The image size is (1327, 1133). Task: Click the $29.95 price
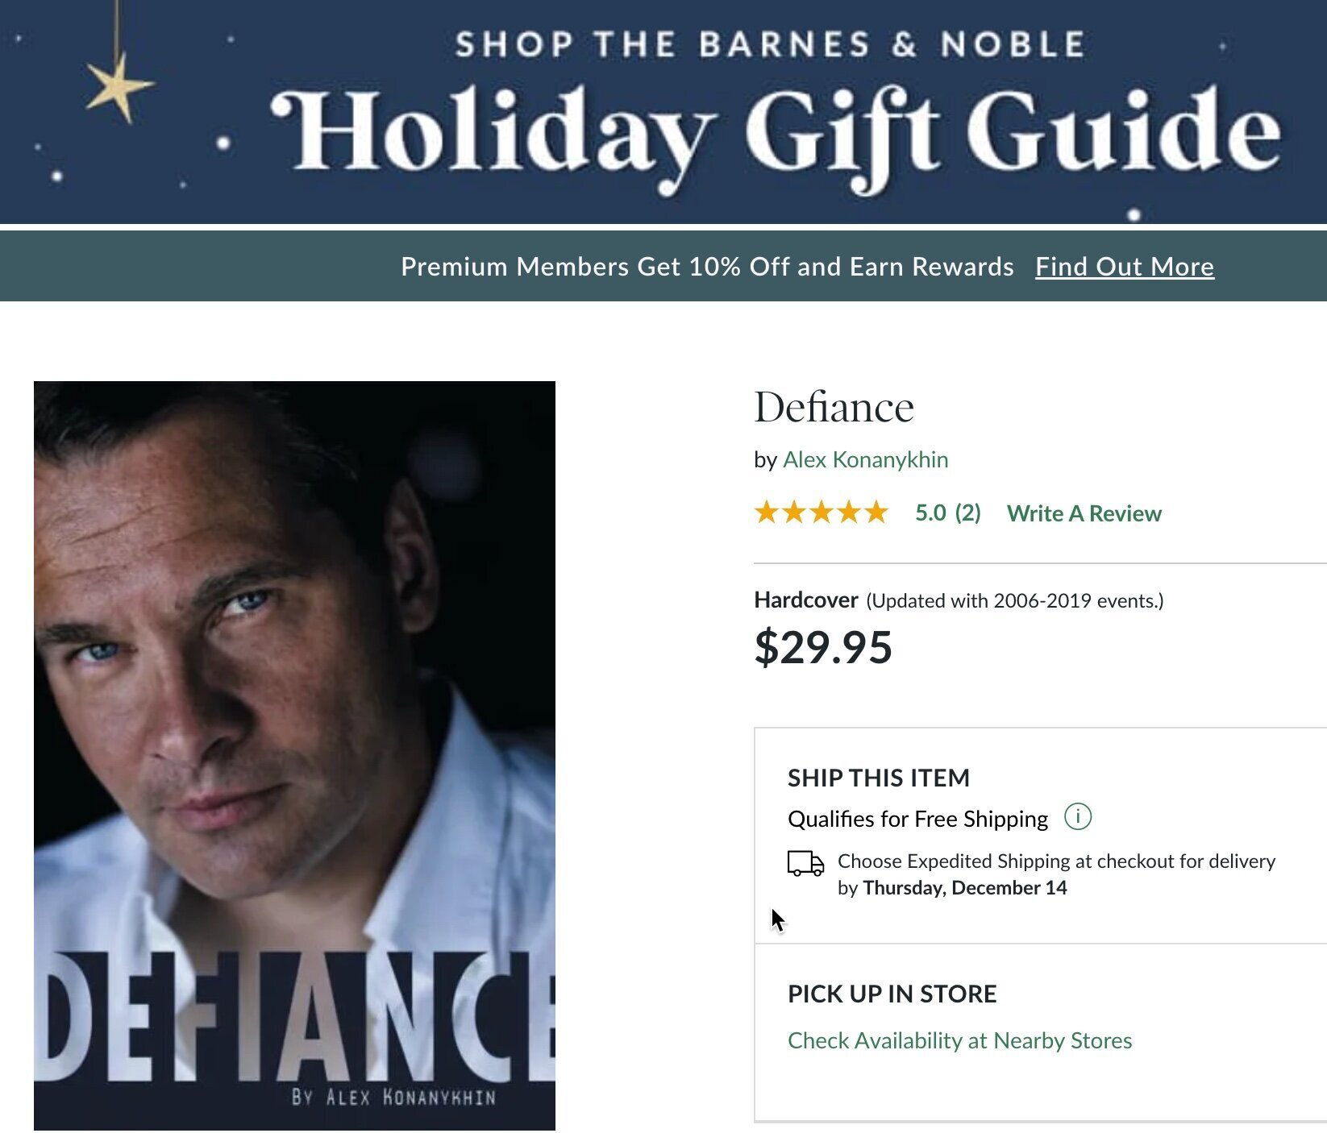coord(823,647)
